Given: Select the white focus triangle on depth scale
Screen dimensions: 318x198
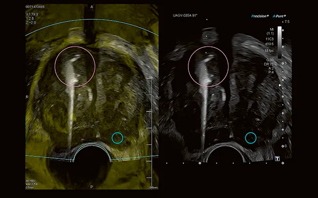Looking at the screenshot, I should 279,86.
